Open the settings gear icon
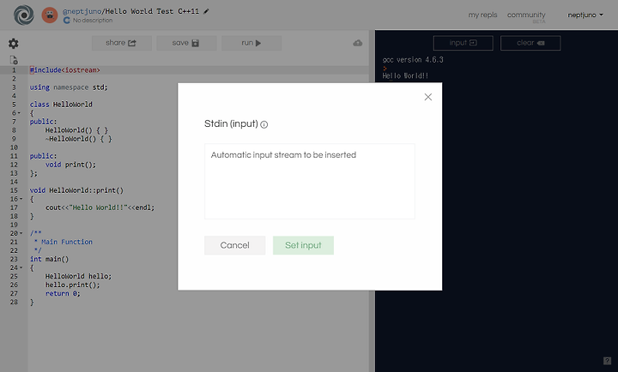The height and width of the screenshot is (372, 618). (14, 44)
